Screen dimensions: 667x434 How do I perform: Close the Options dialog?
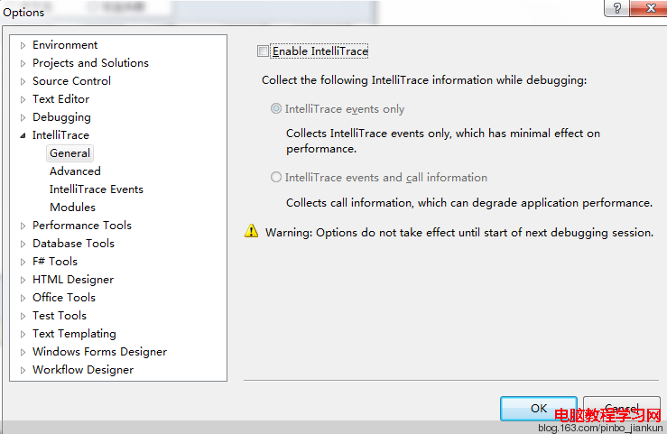click(650, 7)
